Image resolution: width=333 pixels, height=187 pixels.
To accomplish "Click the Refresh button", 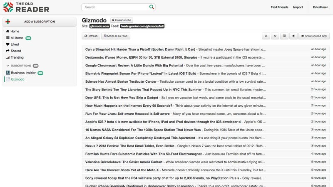I will pyautogui.click(x=91, y=36).
